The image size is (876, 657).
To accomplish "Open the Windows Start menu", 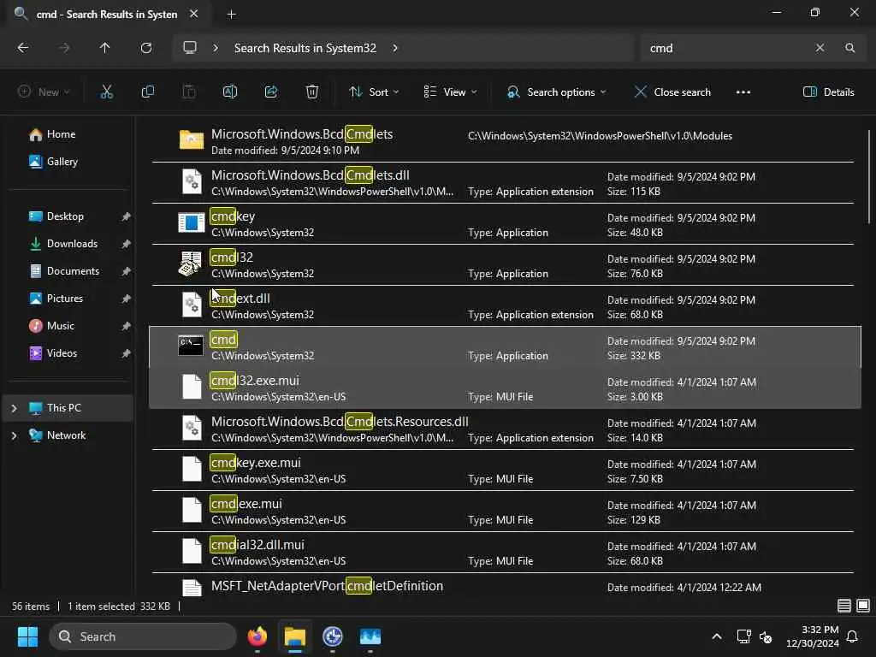I will (x=27, y=636).
